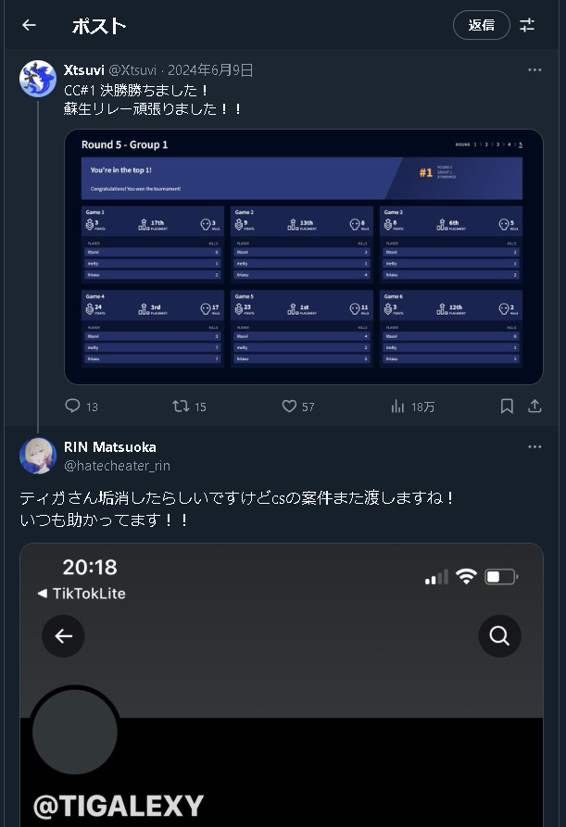This screenshot has width=566, height=827.
Task: Open the TikTokLite screenshot image in reply
Action: (282, 685)
